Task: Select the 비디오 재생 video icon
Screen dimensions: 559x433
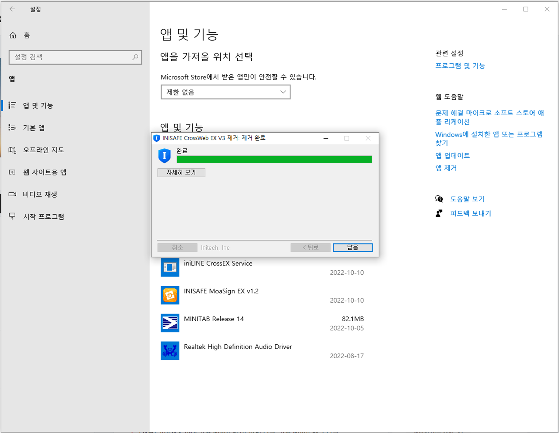Action: pos(12,194)
